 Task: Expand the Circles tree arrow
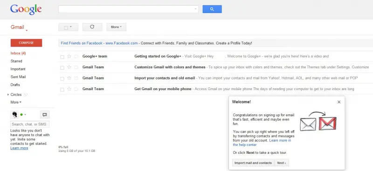coord(8,95)
